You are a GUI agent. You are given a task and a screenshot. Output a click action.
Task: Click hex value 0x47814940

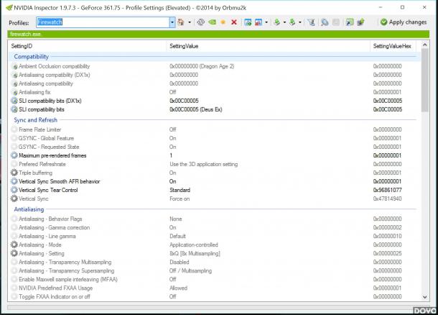(388, 198)
